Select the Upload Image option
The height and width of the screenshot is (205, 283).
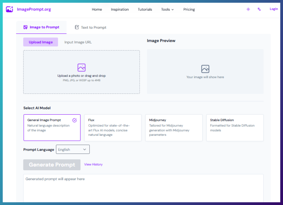coord(41,42)
